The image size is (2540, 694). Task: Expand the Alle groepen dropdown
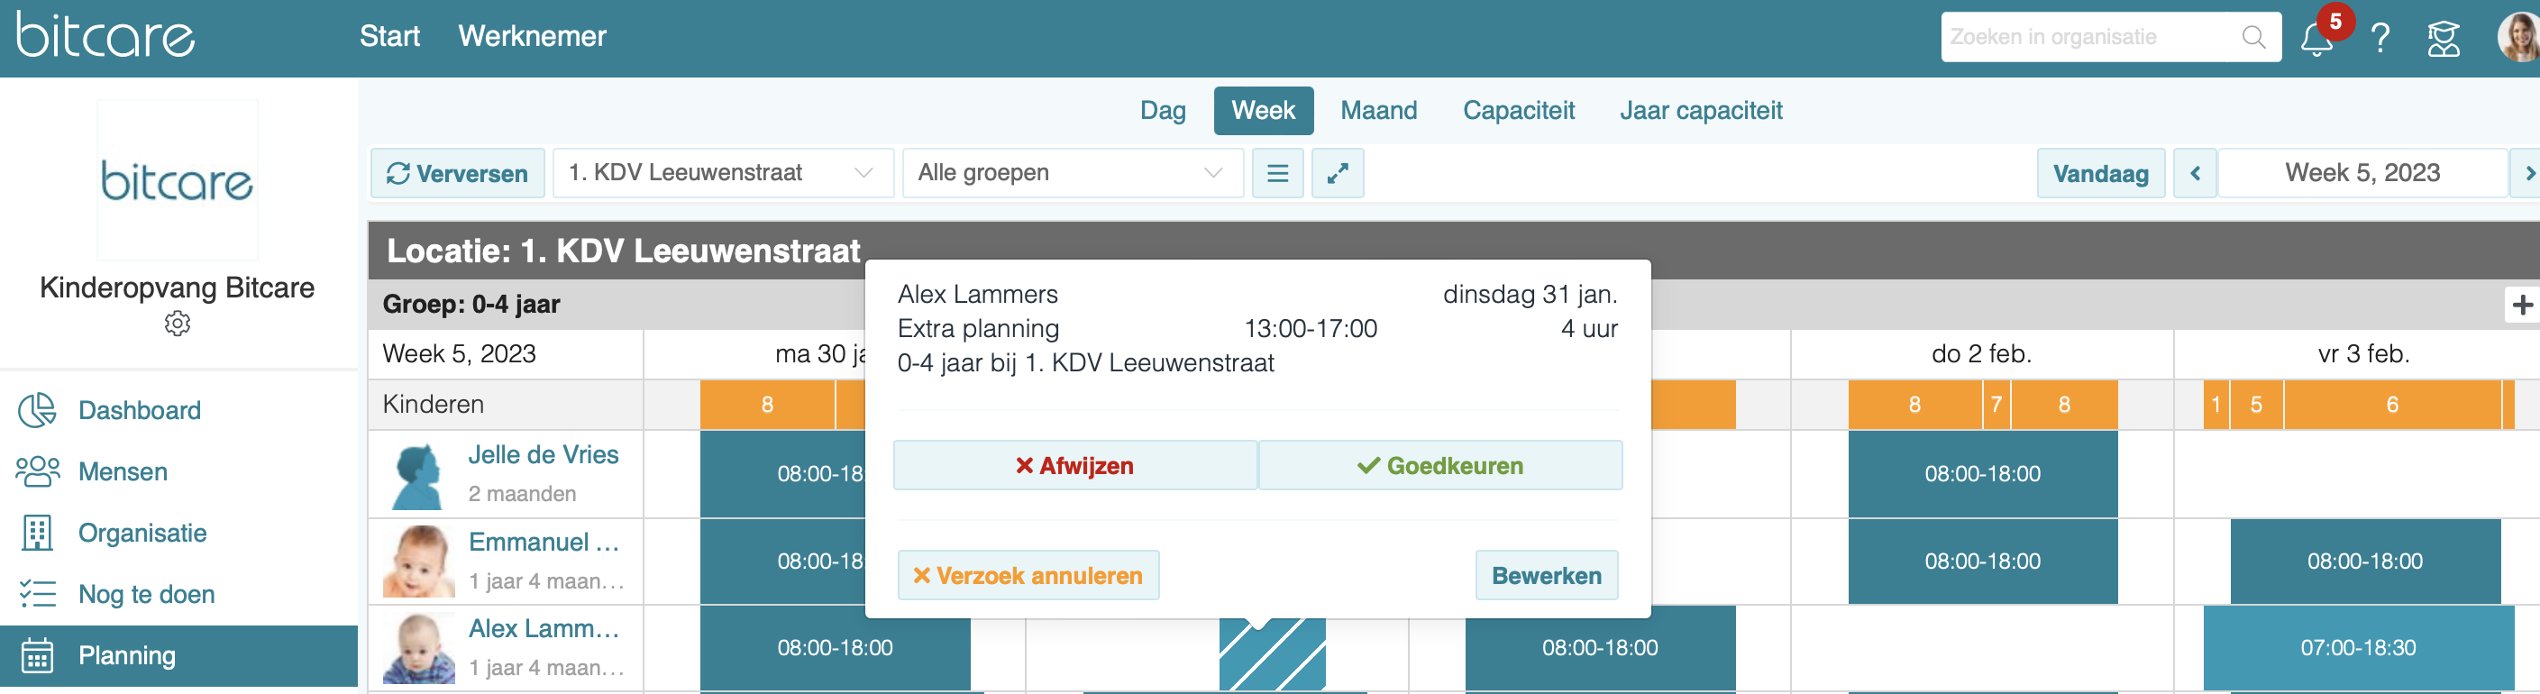tap(1073, 173)
